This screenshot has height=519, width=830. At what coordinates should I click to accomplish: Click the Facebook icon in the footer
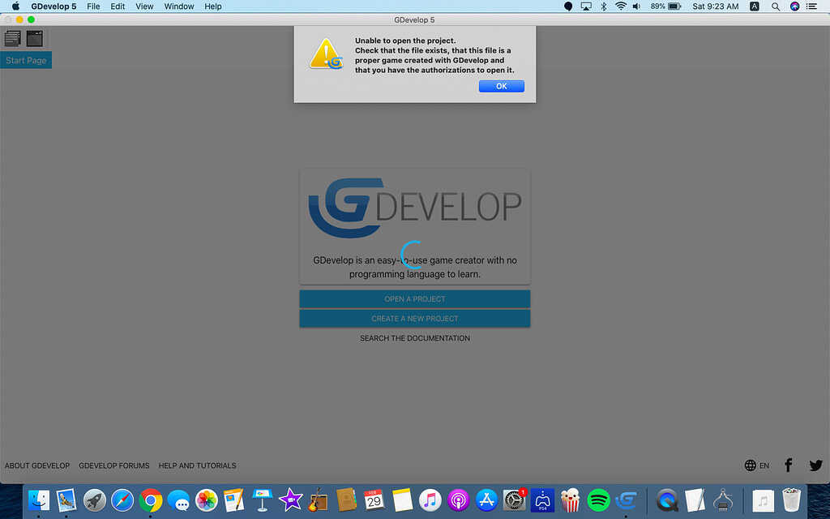788,465
